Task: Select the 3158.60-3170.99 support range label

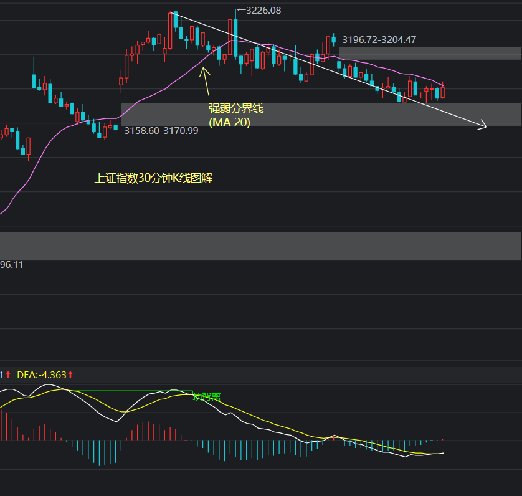Action: tap(161, 131)
